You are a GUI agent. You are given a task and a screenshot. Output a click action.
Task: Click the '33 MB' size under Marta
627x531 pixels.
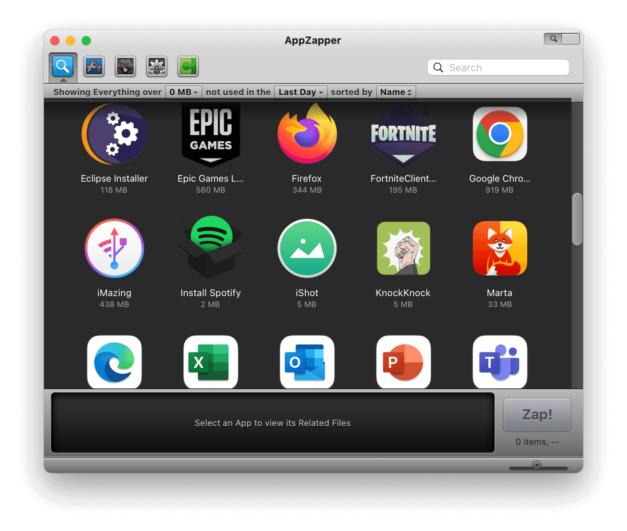point(500,304)
